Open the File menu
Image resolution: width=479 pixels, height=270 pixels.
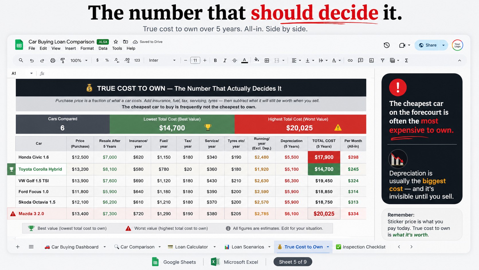[x=32, y=48]
